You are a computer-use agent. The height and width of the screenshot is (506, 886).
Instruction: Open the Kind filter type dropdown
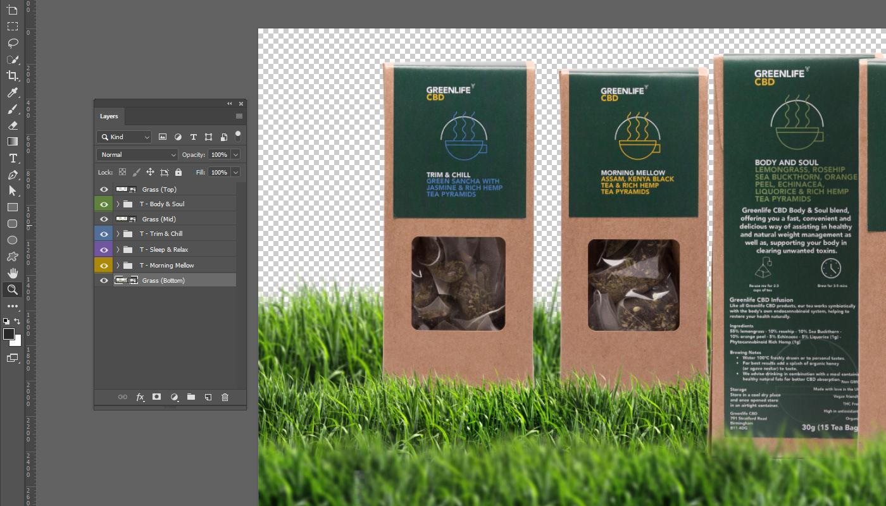click(x=124, y=137)
